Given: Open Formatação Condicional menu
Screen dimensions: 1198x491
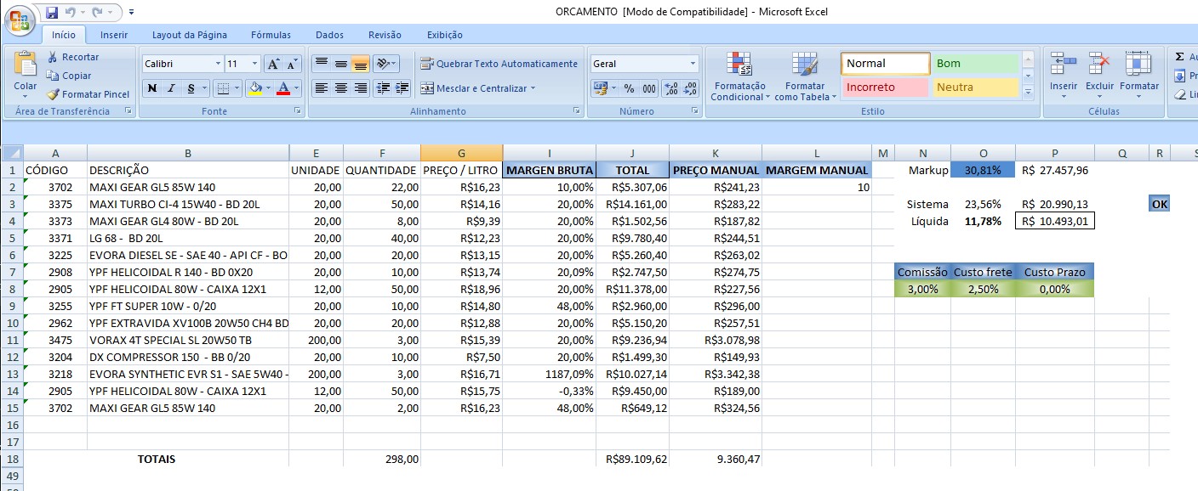Looking at the screenshot, I should [x=738, y=78].
